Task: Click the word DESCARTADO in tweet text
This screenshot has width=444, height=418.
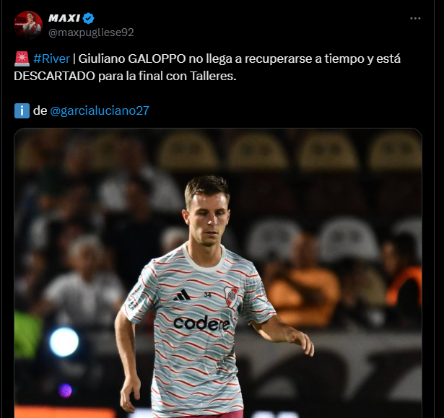Action: pyautogui.click(x=54, y=77)
